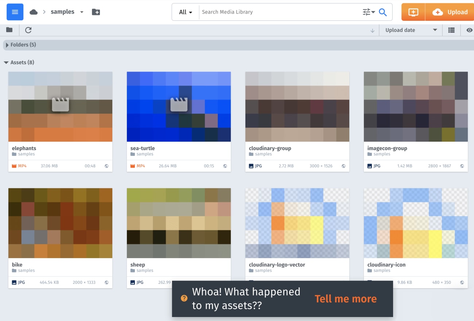Image resolution: width=474 pixels, height=321 pixels.
Task: Click JPG image type icon on cloudinary-group
Action: 251,166
